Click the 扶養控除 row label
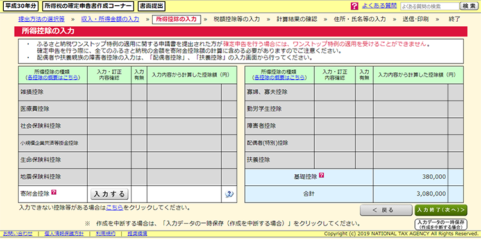Image resolution: width=481 pixels, height=239 pixels. pyautogui.click(x=258, y=160)
